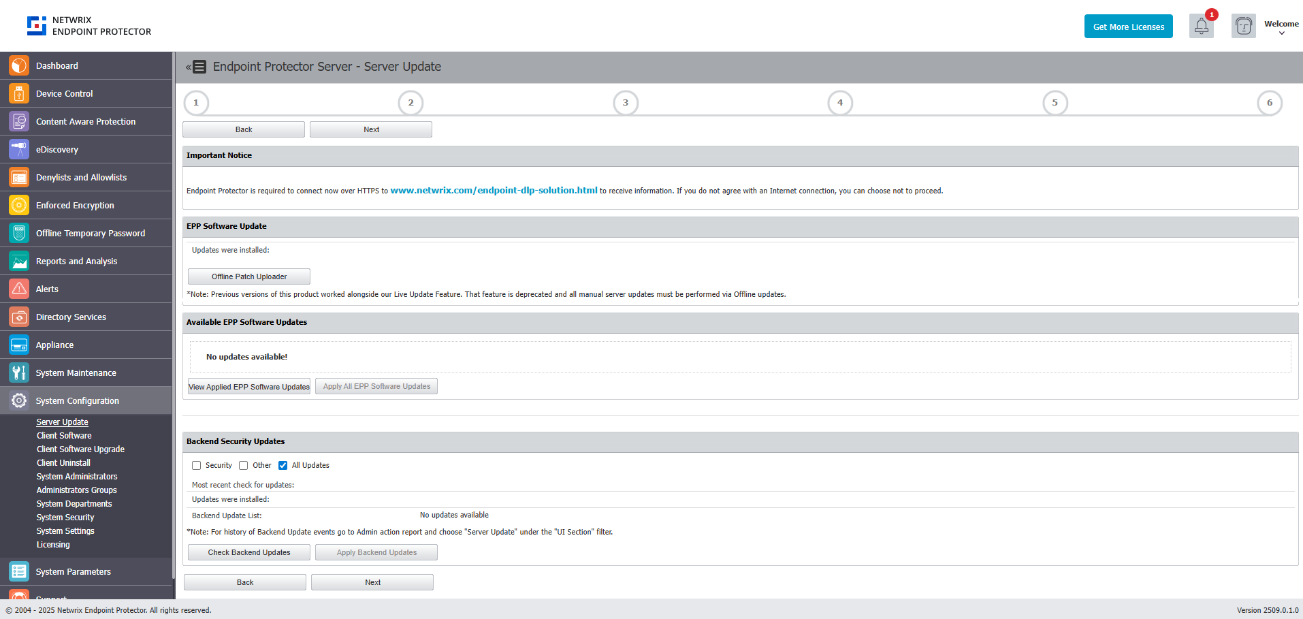The height and width of the screenshot is (619, 1303).
Task: Open Enforced Encryption settings
Action: [x=75, y=205]
